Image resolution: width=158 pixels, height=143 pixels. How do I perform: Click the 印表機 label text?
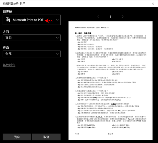click(7, 12)
